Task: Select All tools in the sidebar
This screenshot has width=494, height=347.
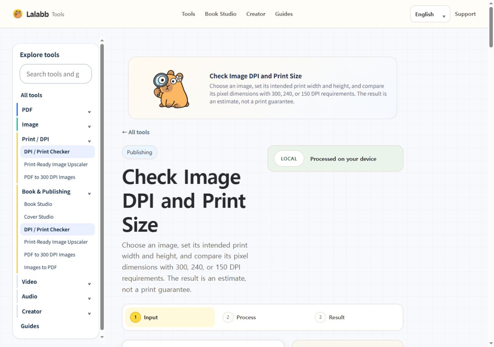Action: pyautogui.click(x=31, y=95)
